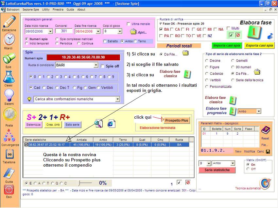Open the Tabellone sidebar icon
Viewport: 278px width, 208px height.
9,154
